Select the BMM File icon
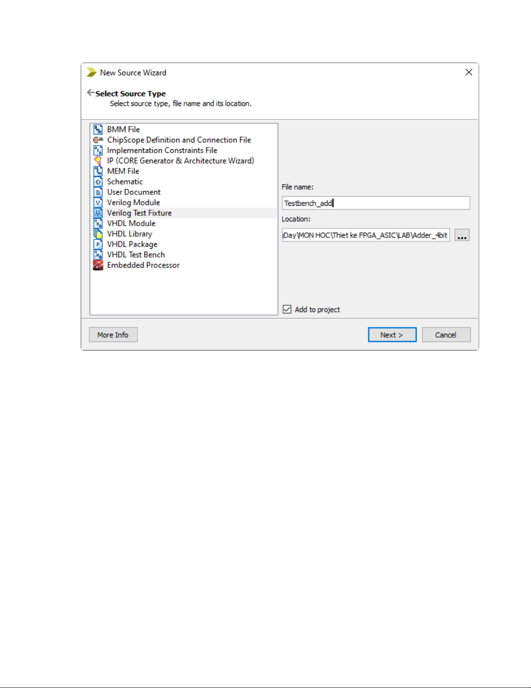The height and width of the screenshot is (688, 531). (x=98, y=129)
